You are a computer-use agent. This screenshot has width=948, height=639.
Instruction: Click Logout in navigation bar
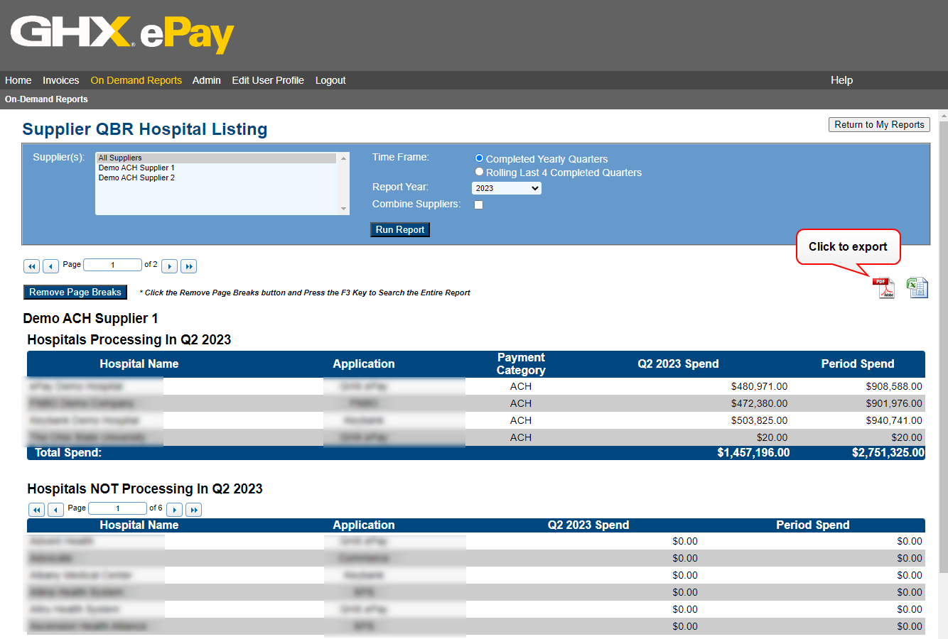click(x=330, y=80)
